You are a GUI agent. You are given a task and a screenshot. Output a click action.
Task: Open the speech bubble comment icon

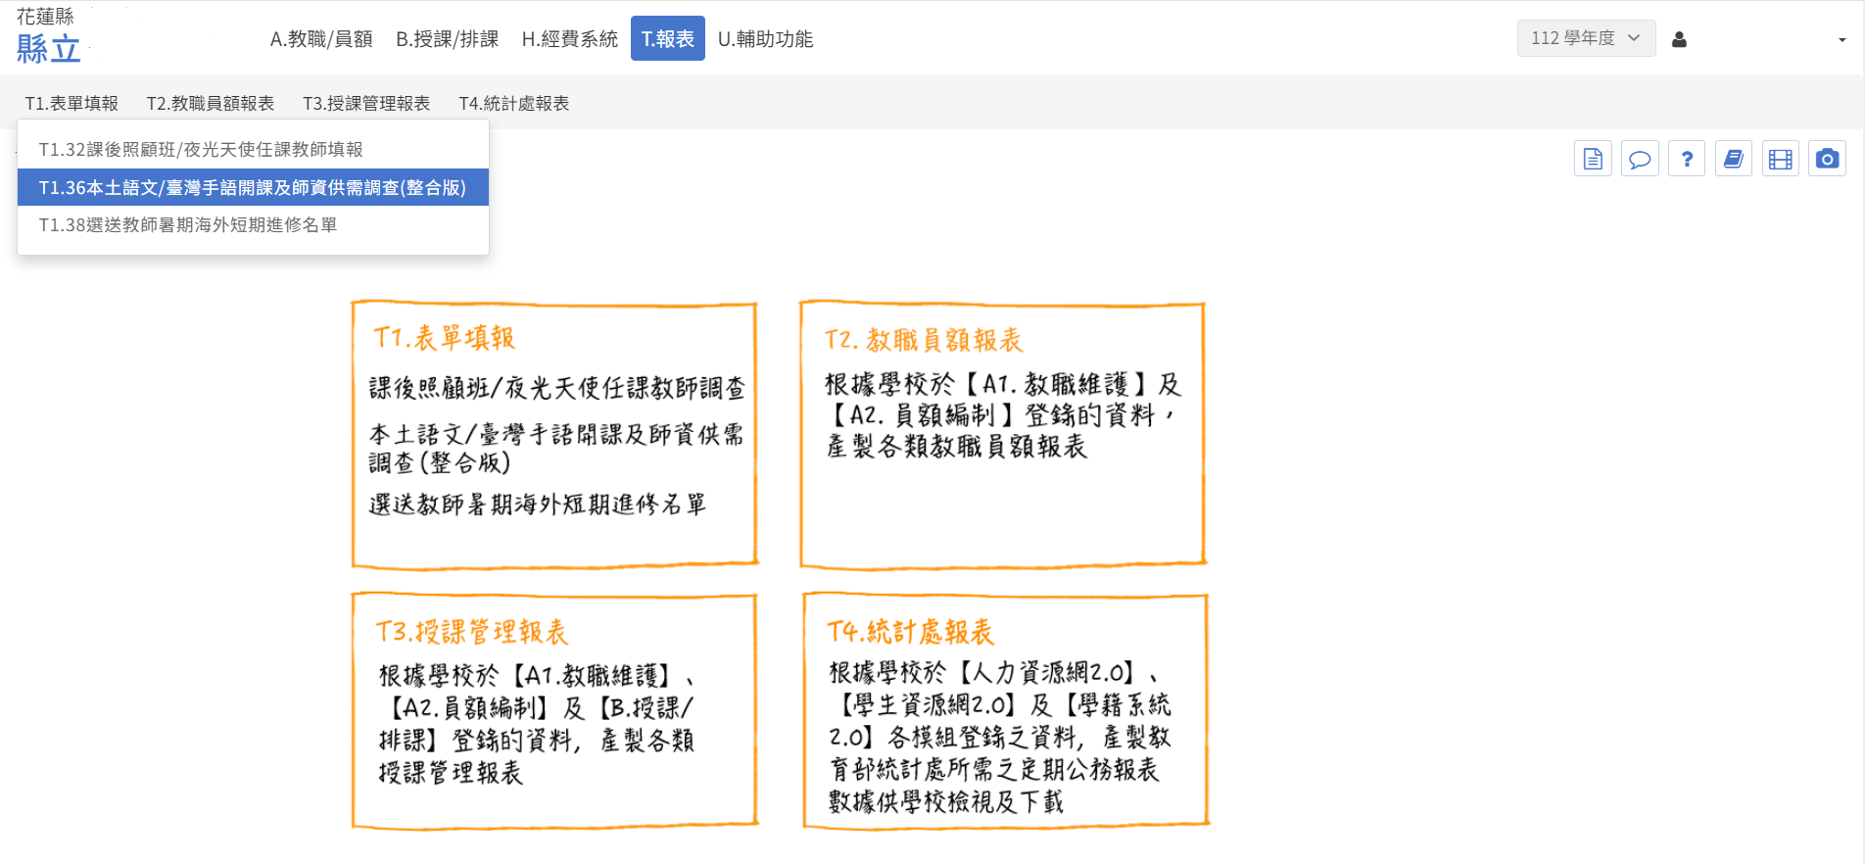pyautogui.click(x=1640, y=159)
